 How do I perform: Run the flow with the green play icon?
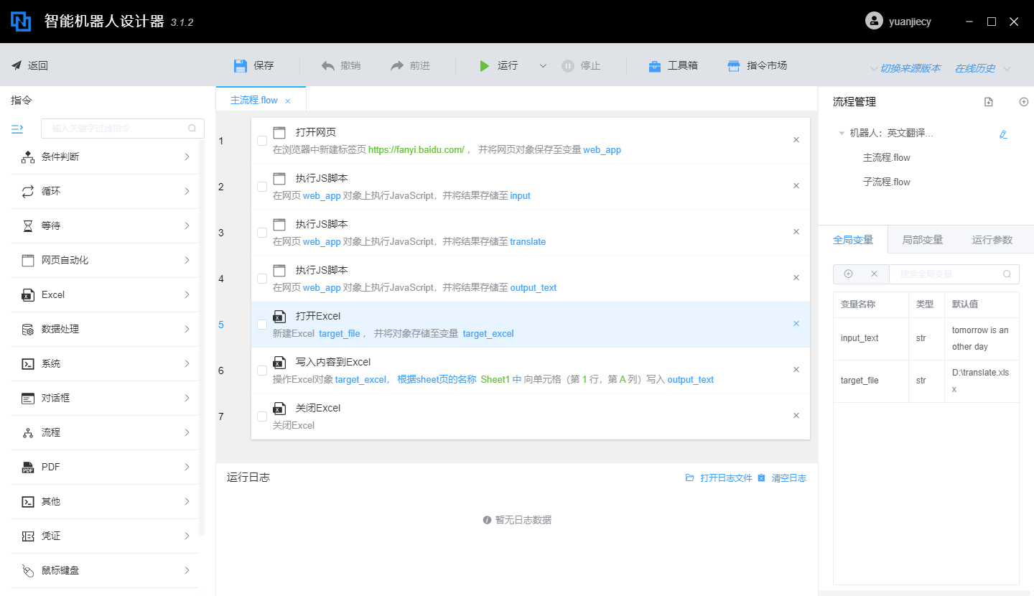pos(485,66)
